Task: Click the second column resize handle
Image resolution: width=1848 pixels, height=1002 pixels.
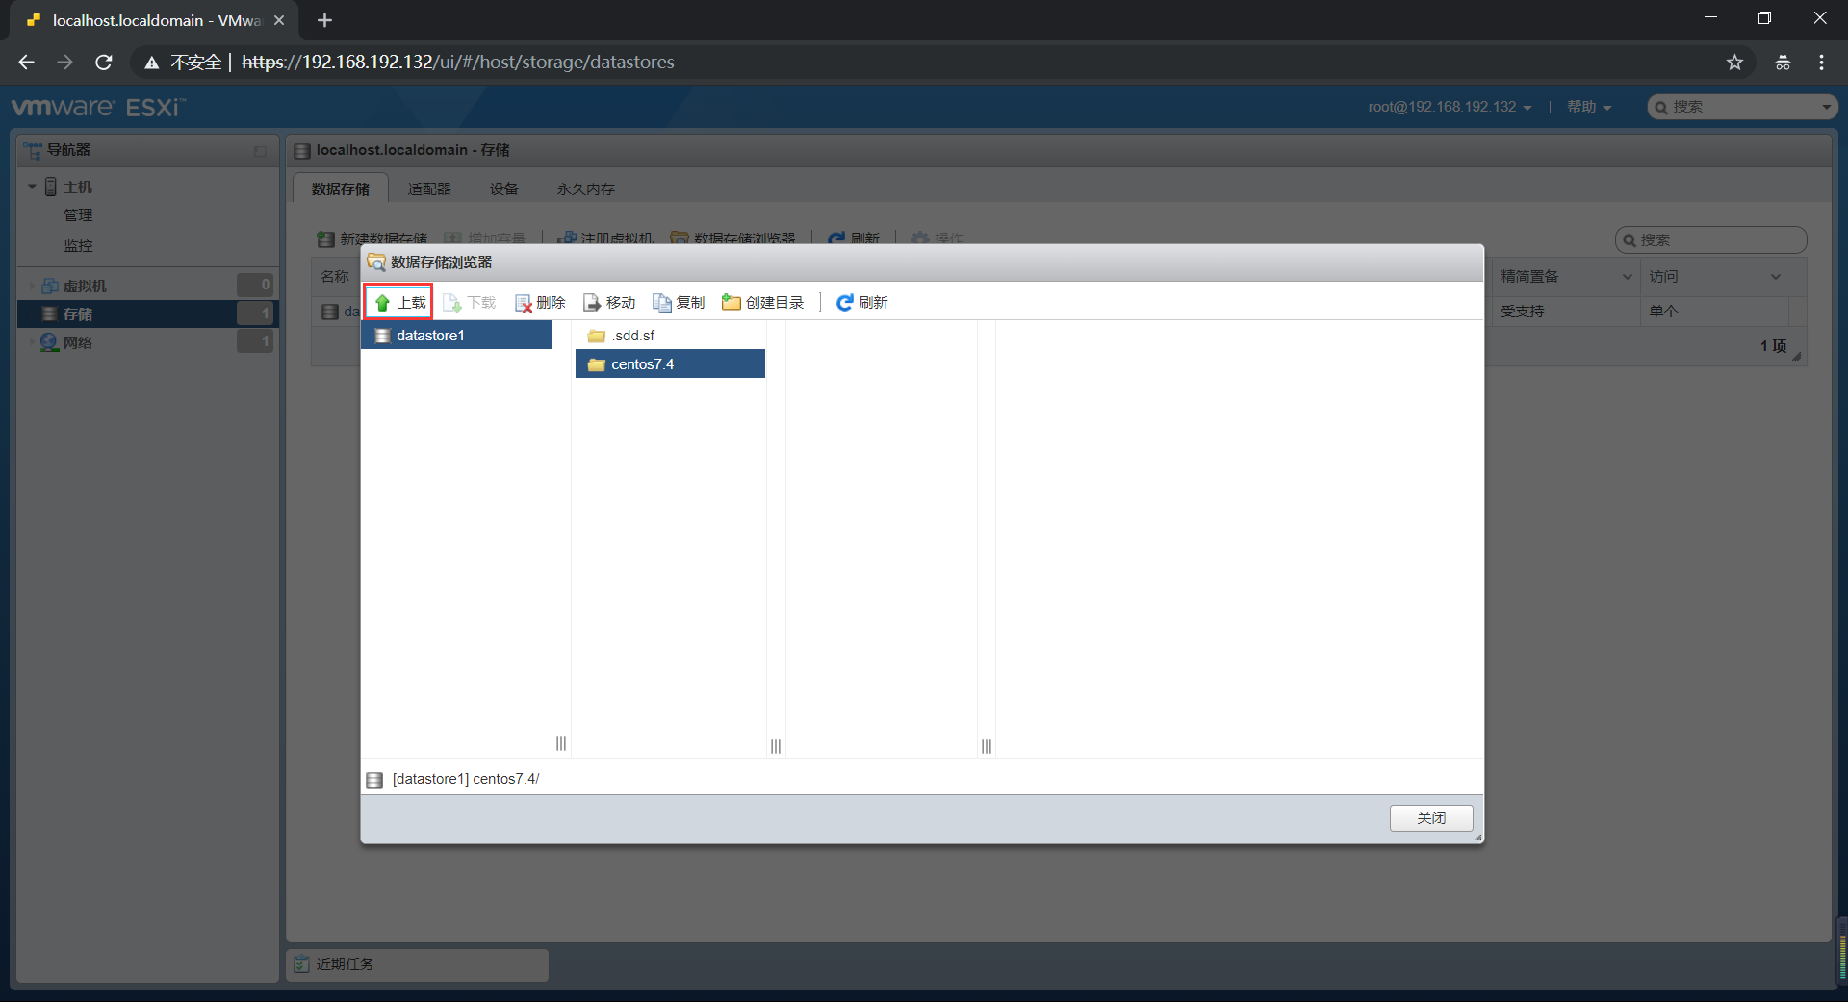Action: click(x=776, y=746)
